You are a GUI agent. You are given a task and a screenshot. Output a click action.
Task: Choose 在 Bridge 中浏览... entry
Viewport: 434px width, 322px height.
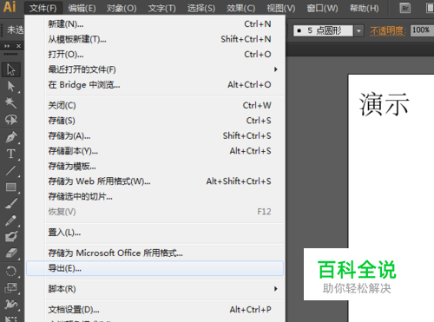155,85
